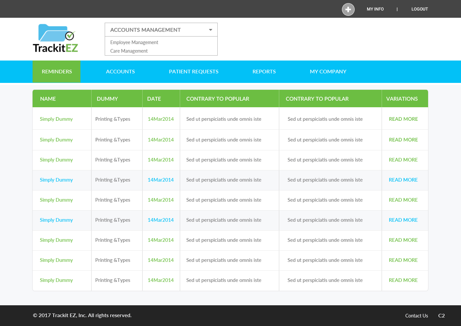This screenshot has height=326, width=461.
Task: Navigate to My Company tab
Action: tap(328, 72)
